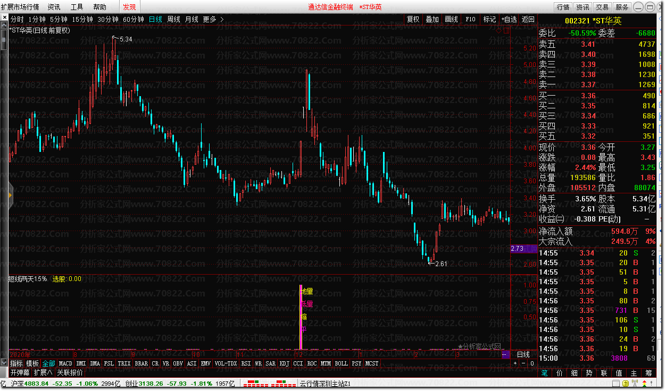Click the 交易 button at top right
Image resolution: width=666 pixels, height=391 pixels.
point(602,7)
